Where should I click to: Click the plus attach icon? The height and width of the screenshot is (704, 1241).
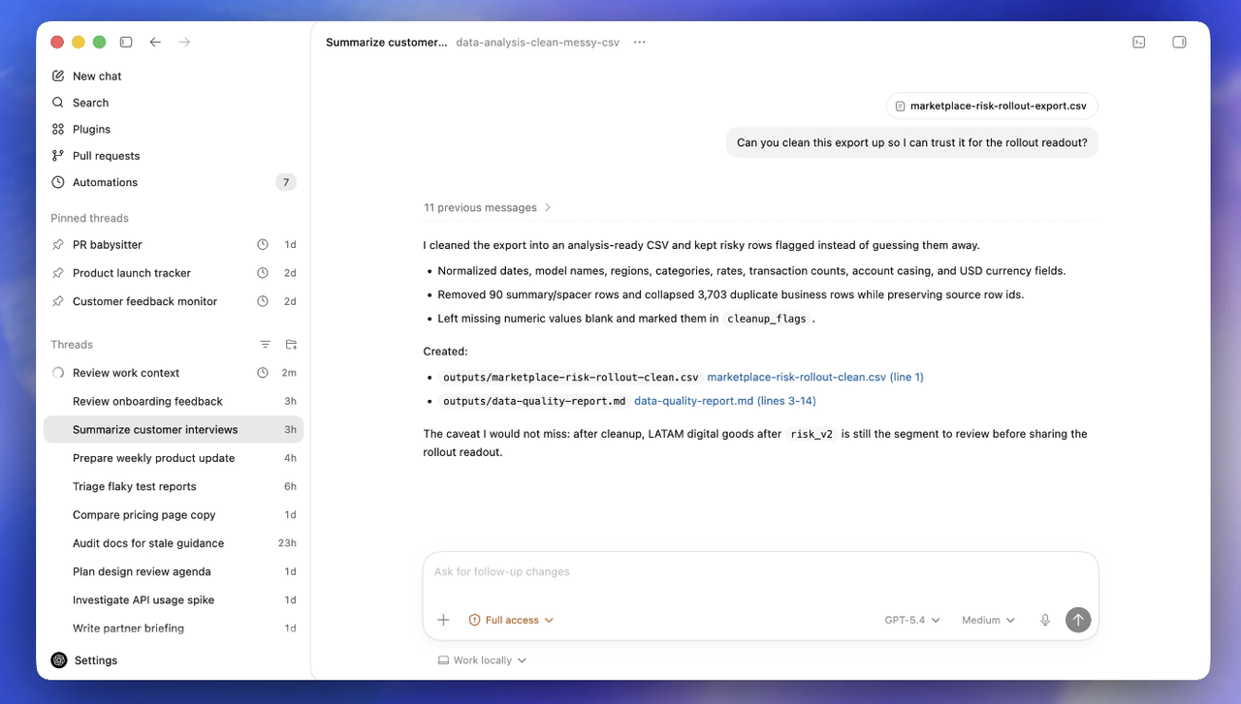click(x=443, y=620)
